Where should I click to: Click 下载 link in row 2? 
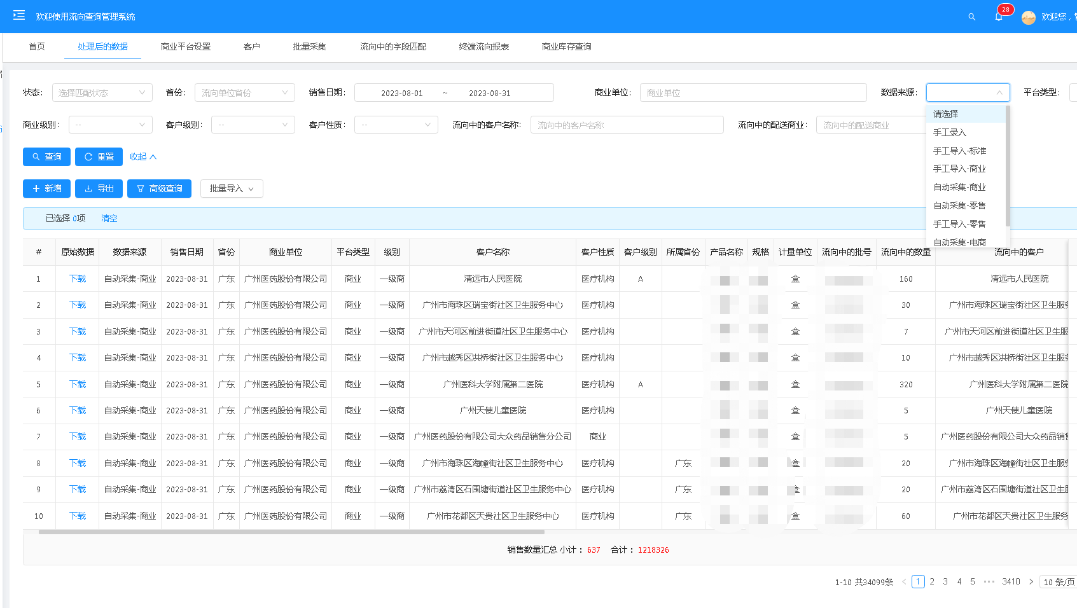[x=78, y=305]
